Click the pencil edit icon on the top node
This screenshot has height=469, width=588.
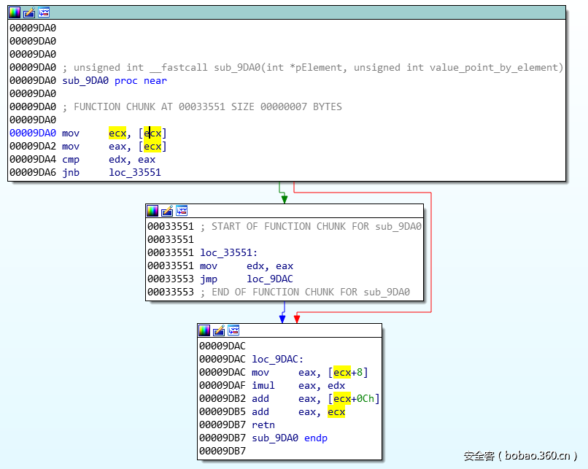[29, 13]
